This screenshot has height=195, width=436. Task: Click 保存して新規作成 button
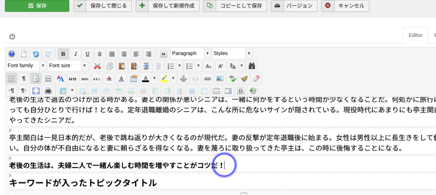click(168, 6)
